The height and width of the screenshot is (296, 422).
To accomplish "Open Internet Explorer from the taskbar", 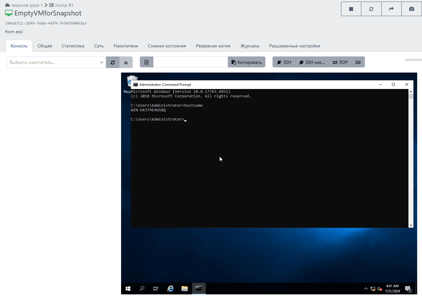I will pos(170,289).
